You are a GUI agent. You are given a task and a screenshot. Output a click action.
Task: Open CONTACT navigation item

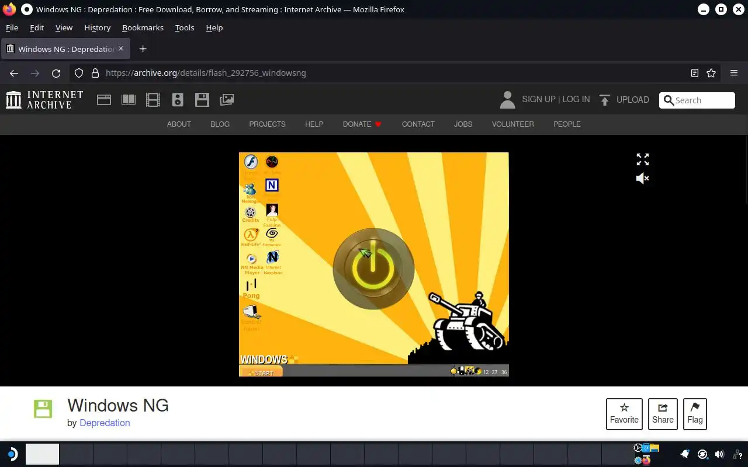(x=418, y=124)
